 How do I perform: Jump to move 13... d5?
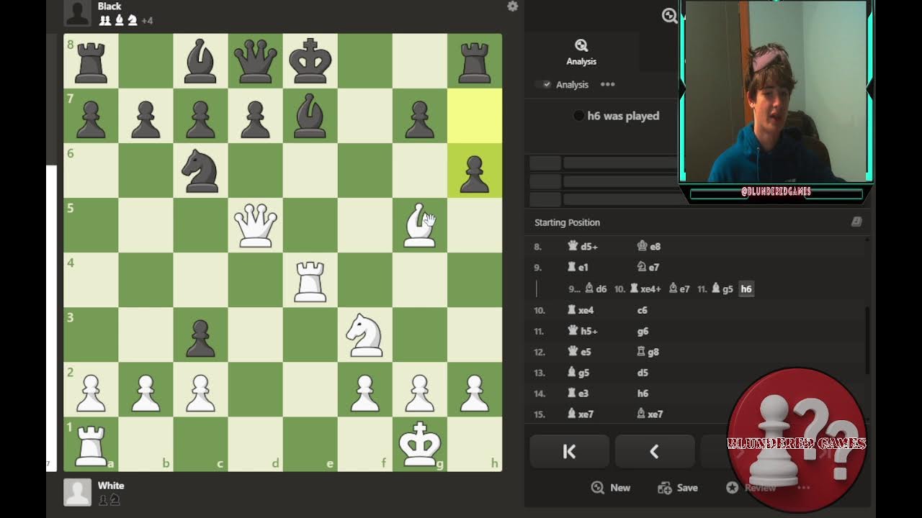click(643, 373)
